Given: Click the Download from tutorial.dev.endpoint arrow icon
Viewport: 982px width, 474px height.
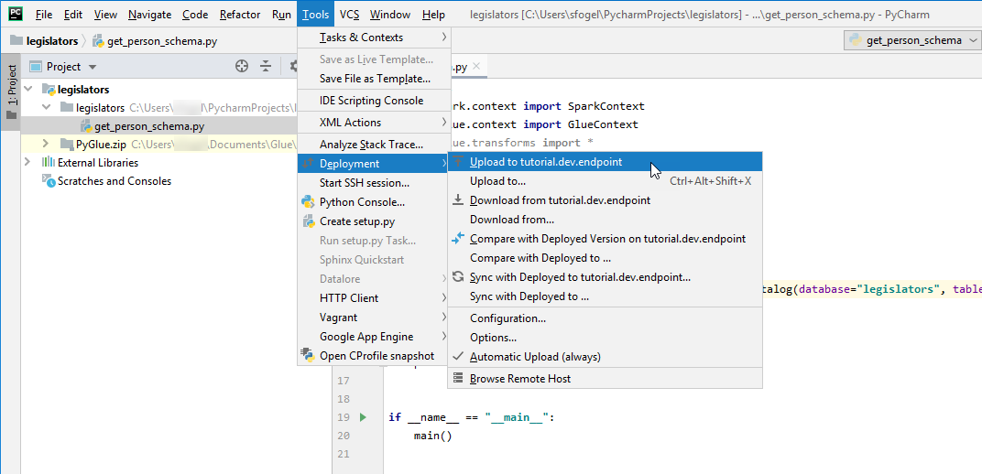Looking at the screenshot, I should [x=458, y=200].
